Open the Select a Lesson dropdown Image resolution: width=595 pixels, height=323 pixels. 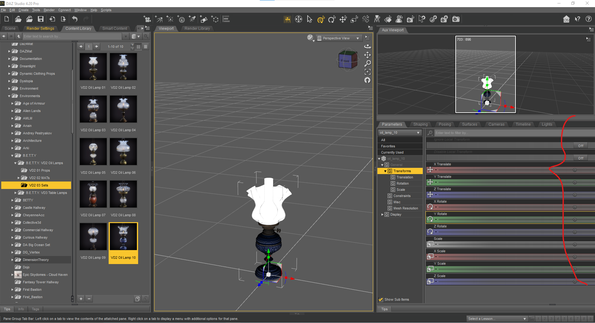[497, 319]
